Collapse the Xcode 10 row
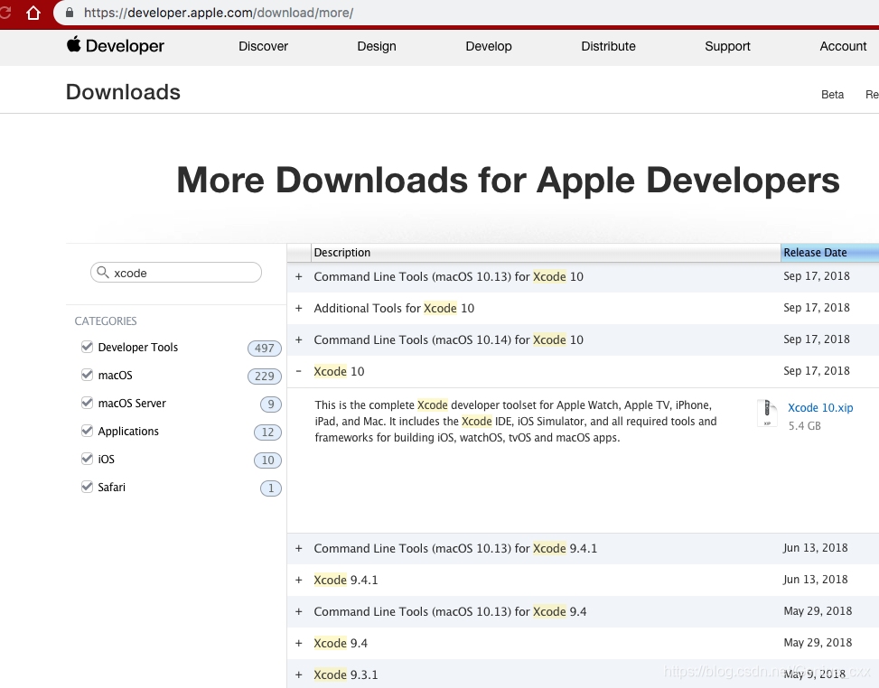 [x=299, y=371]
